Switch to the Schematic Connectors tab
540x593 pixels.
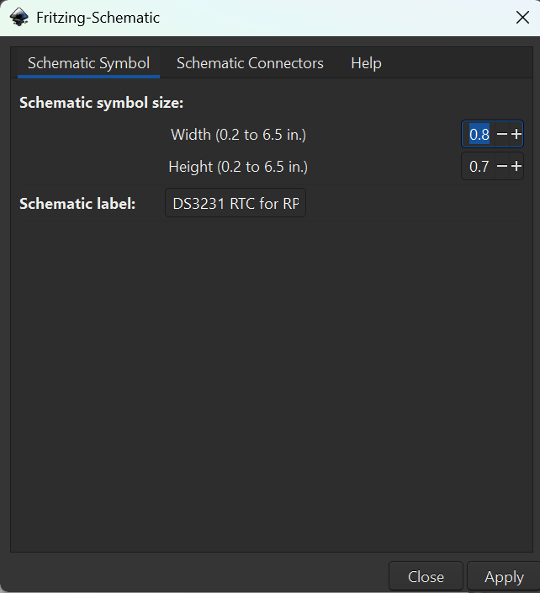tap(250, 63)
